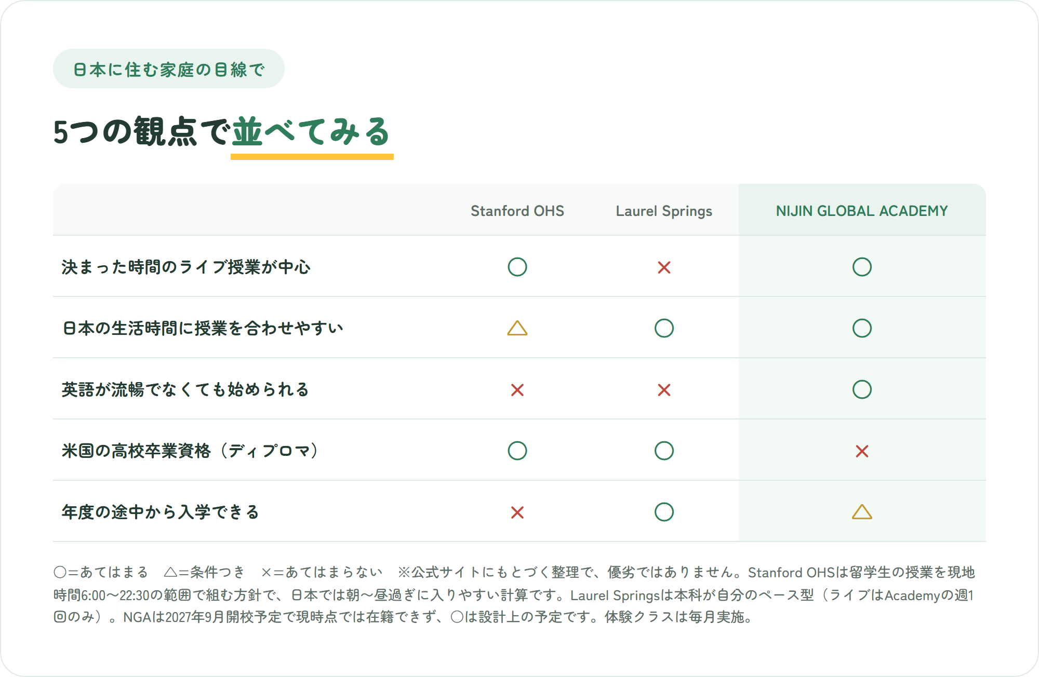This screenshot has width=1039, height=677.
Task: Click the Laurel Springs cross in 英語が流暢でなくても row
Action: click(664, 390)
